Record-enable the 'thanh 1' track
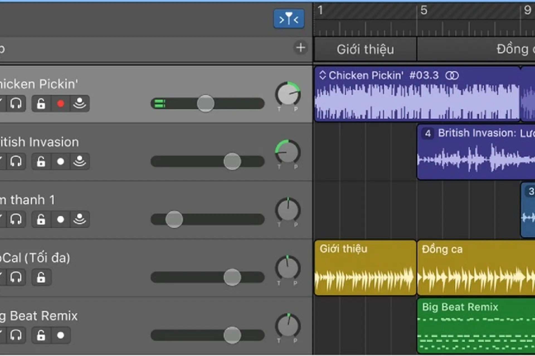This screenshot has width=535, height=356. coord(60,219)
